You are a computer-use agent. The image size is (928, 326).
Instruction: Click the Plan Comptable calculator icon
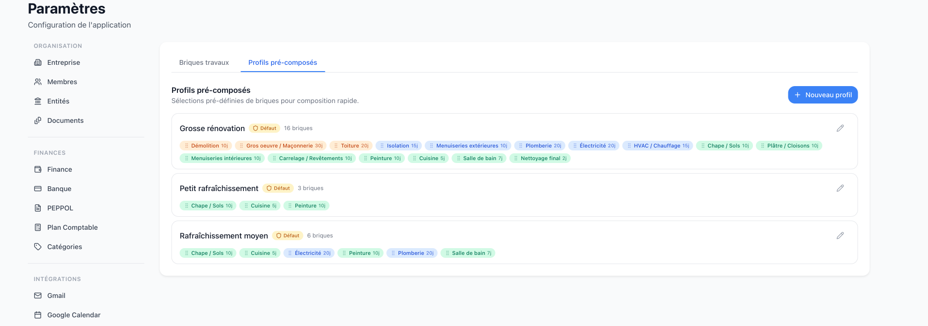point(38,227)
